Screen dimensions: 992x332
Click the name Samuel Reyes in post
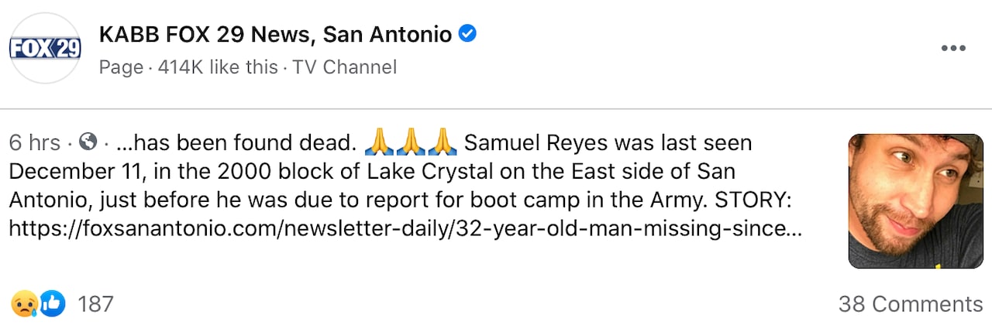click(x=536, y=143)
